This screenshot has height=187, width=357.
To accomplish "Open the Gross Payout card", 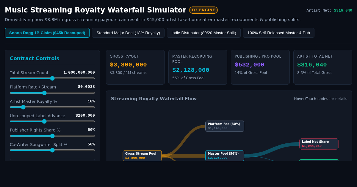I will click(x=135, y=67).
